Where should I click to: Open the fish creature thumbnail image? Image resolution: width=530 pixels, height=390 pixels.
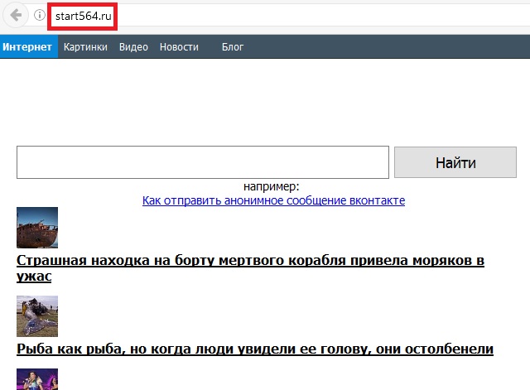[37, 316]
